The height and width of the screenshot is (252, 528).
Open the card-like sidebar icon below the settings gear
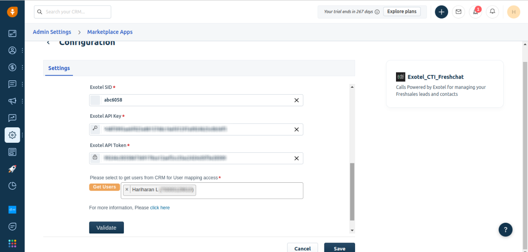[12, 152]
